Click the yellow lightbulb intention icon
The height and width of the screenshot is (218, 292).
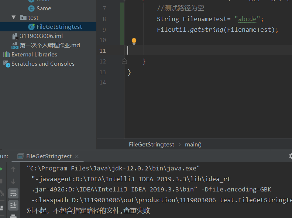pos(134,41)
